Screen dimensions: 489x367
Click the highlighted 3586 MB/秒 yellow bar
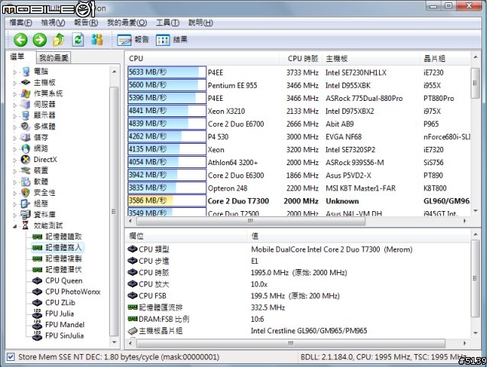pos(167,200)
